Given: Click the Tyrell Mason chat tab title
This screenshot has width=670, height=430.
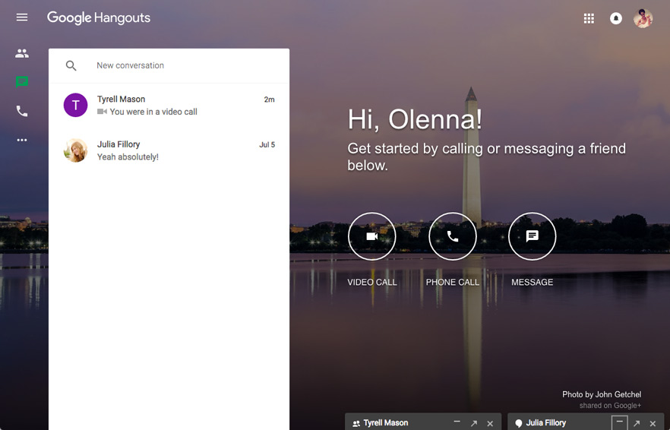Looking at the screenshot, I should tap(386, 422).
